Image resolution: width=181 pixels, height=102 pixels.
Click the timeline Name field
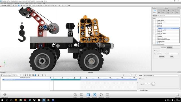pos(161,76)
